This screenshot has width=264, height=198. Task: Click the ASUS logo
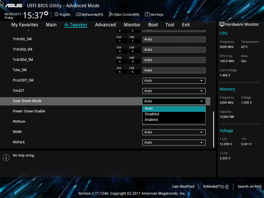click(x=14, y=5)
